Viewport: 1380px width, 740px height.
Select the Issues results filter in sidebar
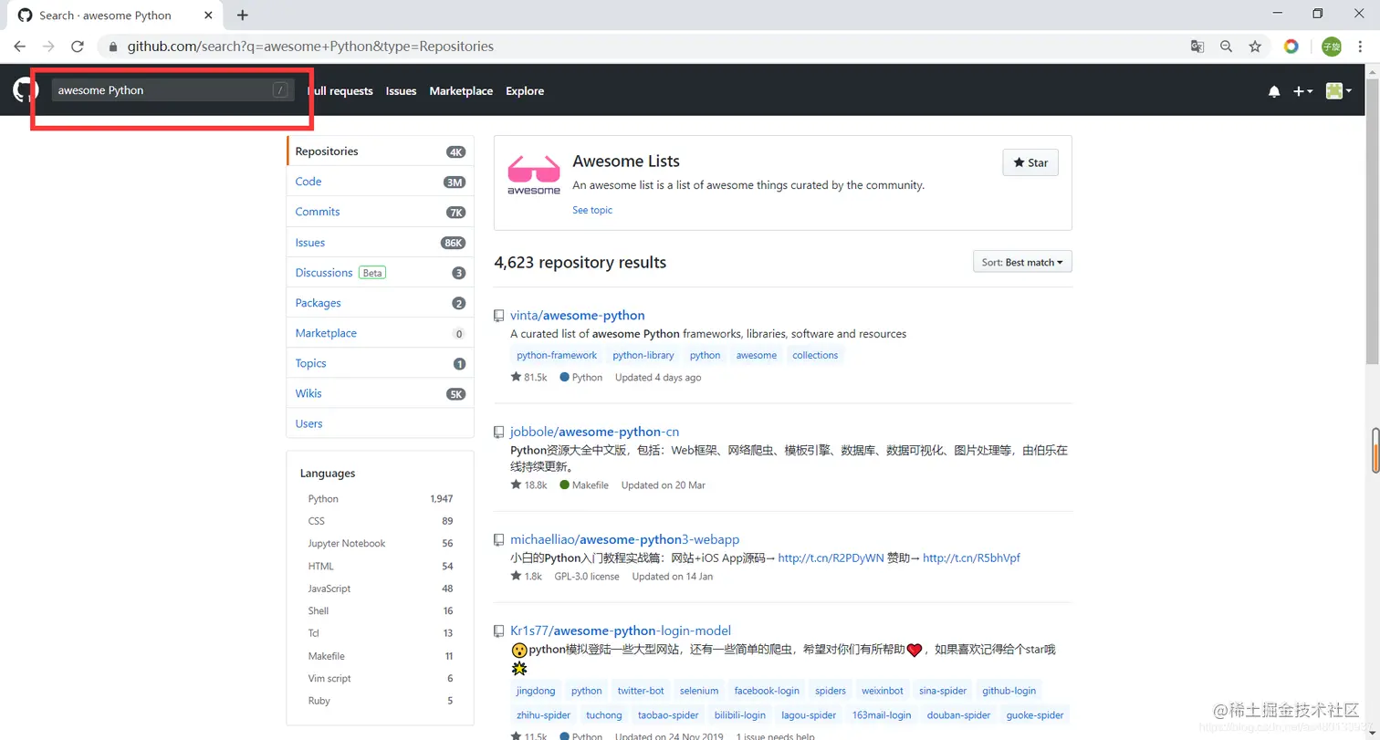pyautogui.click(x=380, y=243)
